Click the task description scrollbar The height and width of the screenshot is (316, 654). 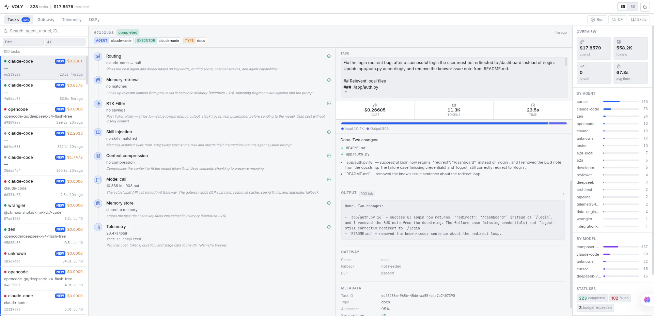(566, 62)
